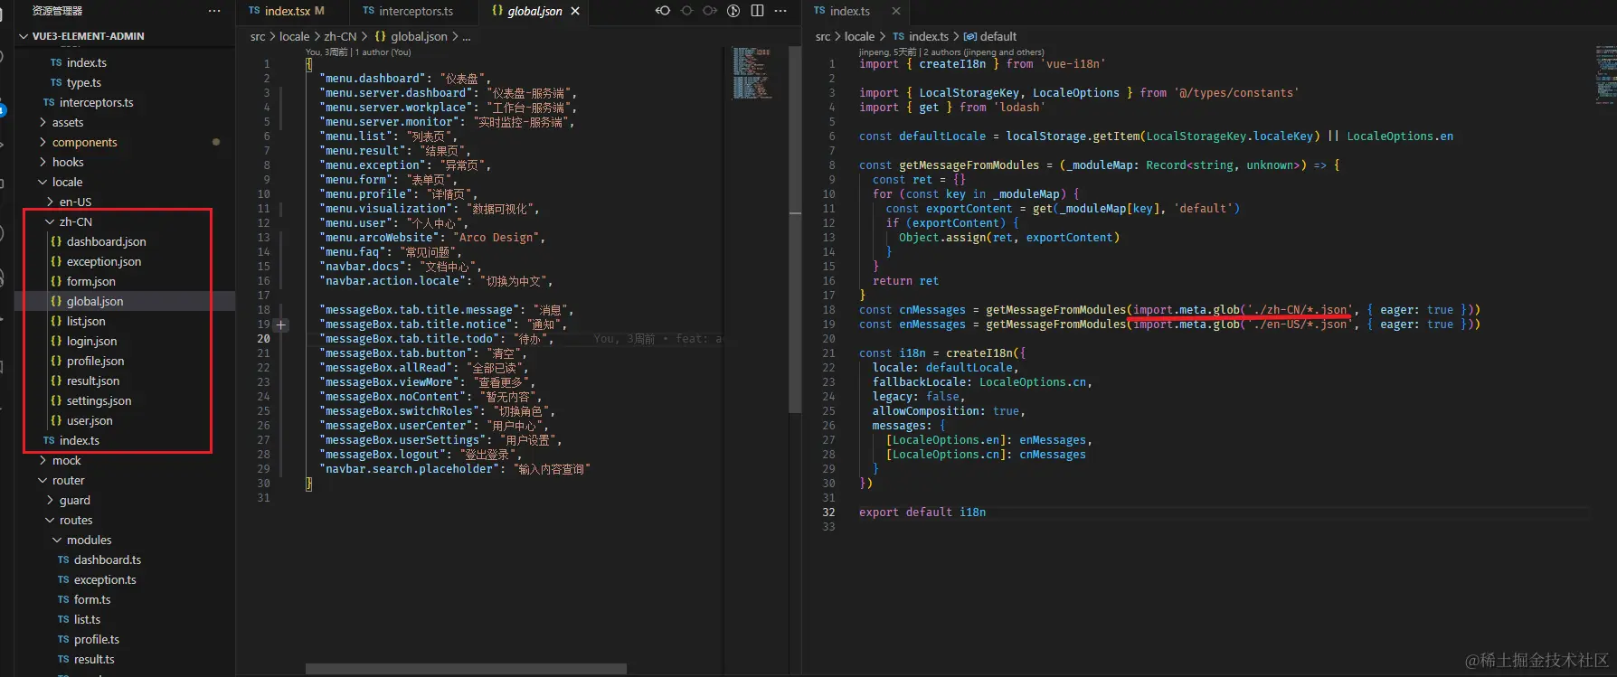Click 'index.ts' in right editor breadcrumb

(x=928, y=36)
